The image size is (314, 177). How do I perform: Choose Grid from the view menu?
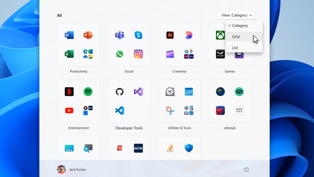click(x=236, y=37)
